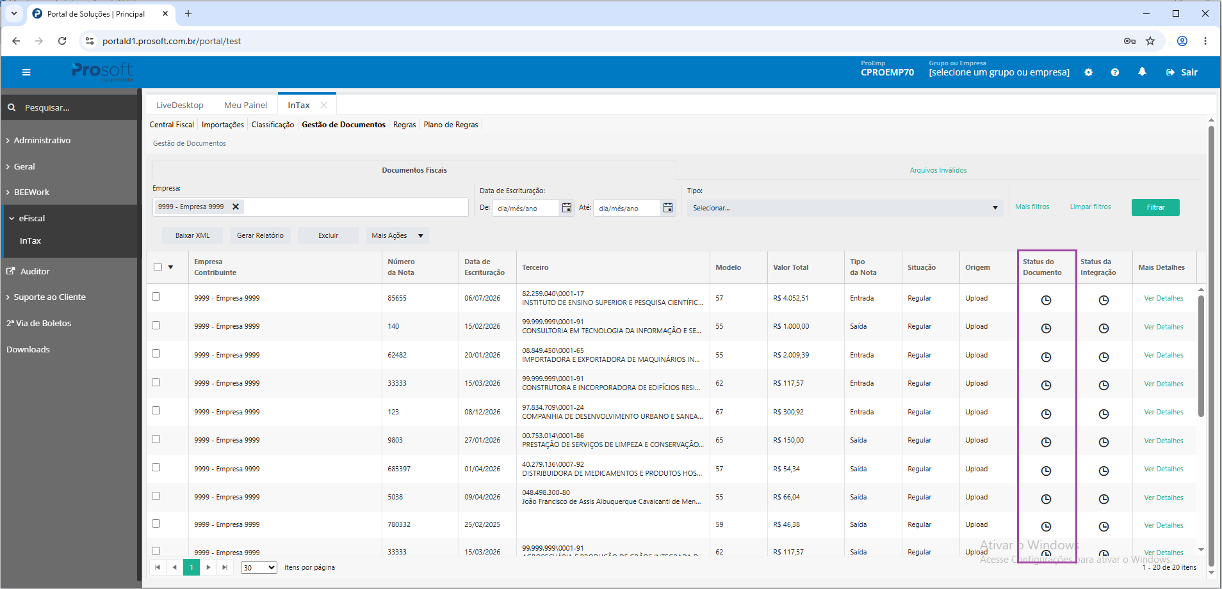
Task: Open settings gear in the blue header
Action: click(1088, 72)
